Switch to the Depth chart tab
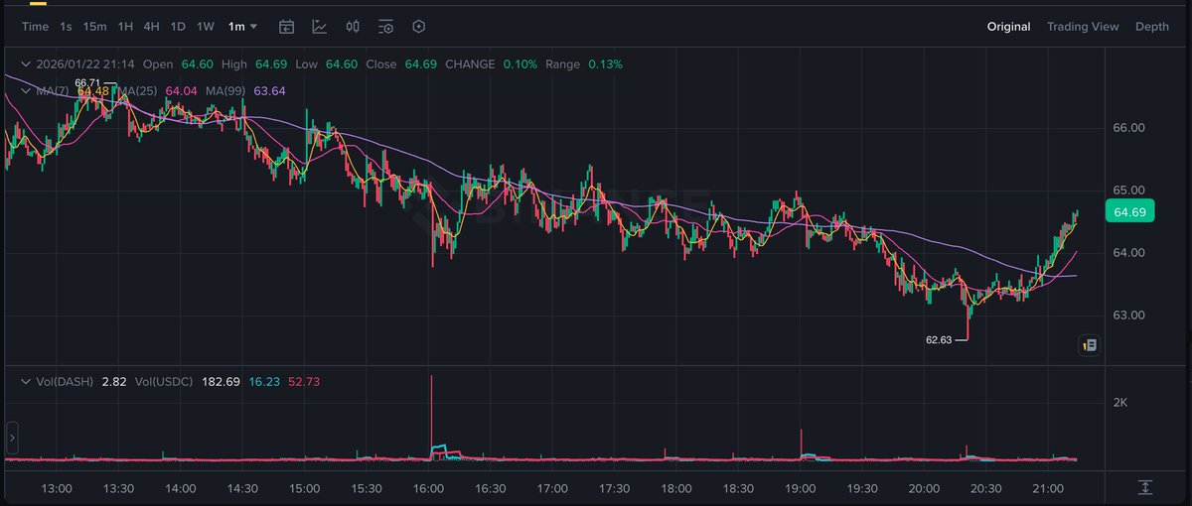Image resolution: width=1192 pixels, height=506 pixels. click(x=1152, y=27)
